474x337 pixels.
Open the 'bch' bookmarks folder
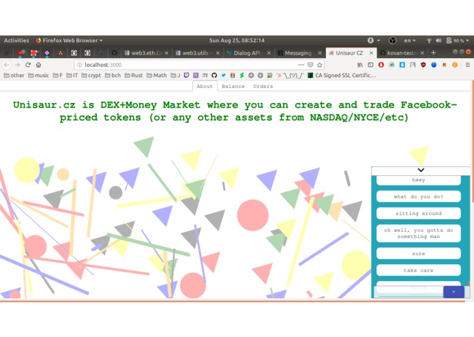(113, 75)
